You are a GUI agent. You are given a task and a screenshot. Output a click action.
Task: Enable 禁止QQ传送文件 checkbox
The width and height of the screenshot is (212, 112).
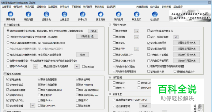pyautogui.click(x=114, y=54)
